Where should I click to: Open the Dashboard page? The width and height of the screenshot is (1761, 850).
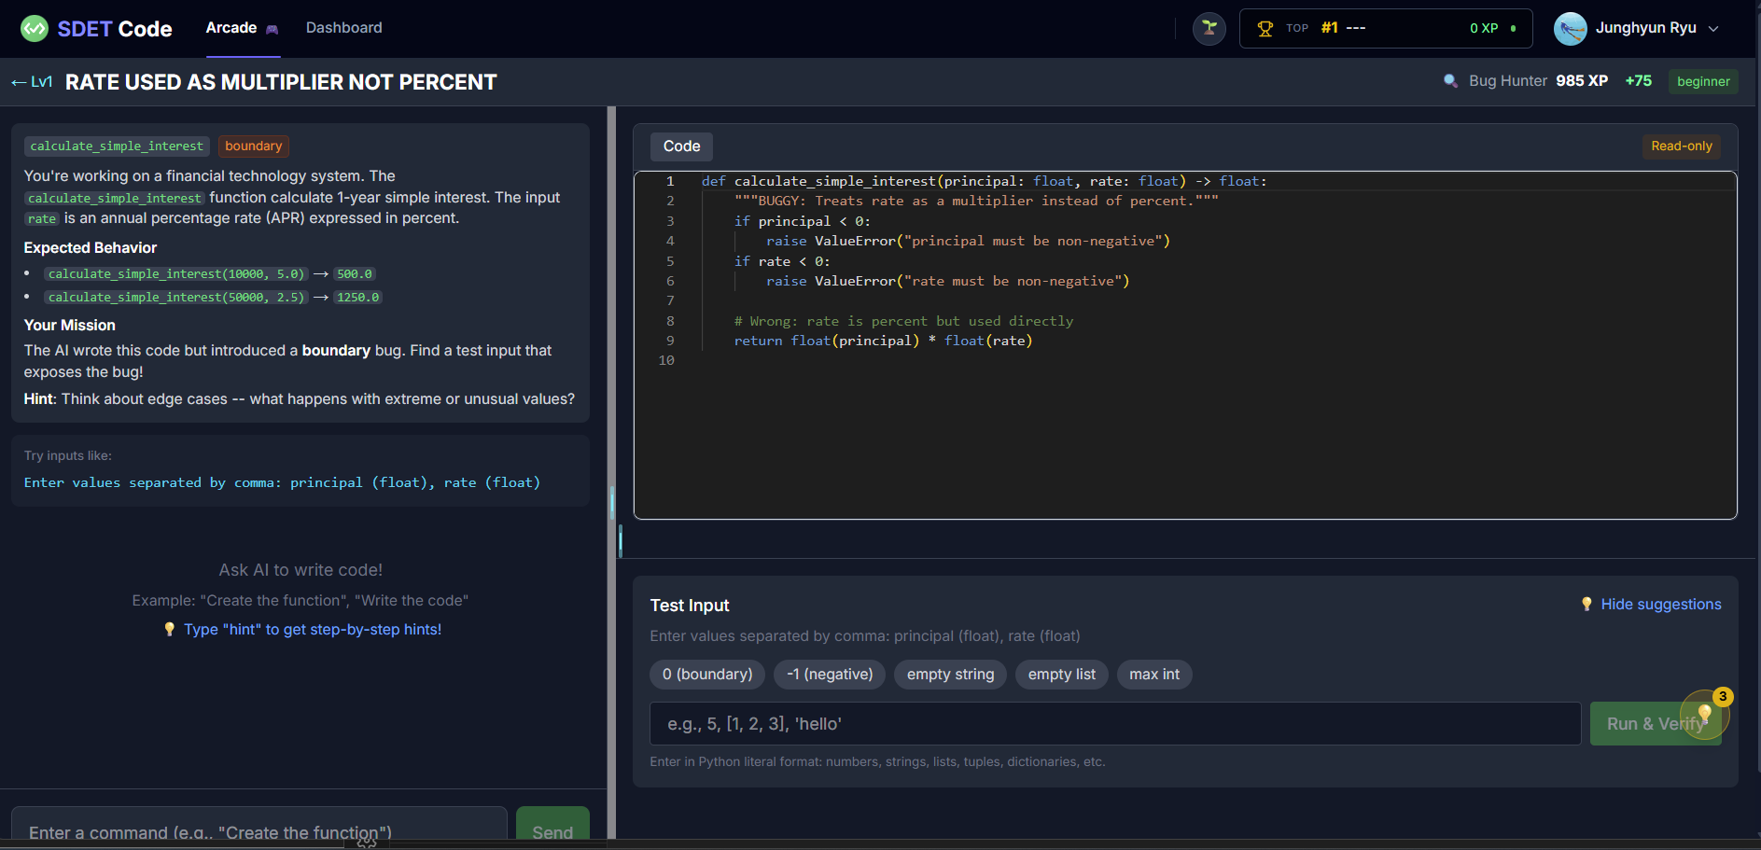click(x=343, y=28)
